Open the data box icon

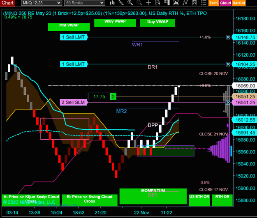tap(157, 3)
